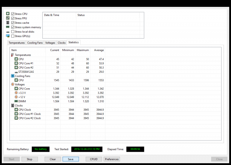Viewport: 231px width, 165px height.
Task: Click the disabled Close button
Action: point(219,159)
